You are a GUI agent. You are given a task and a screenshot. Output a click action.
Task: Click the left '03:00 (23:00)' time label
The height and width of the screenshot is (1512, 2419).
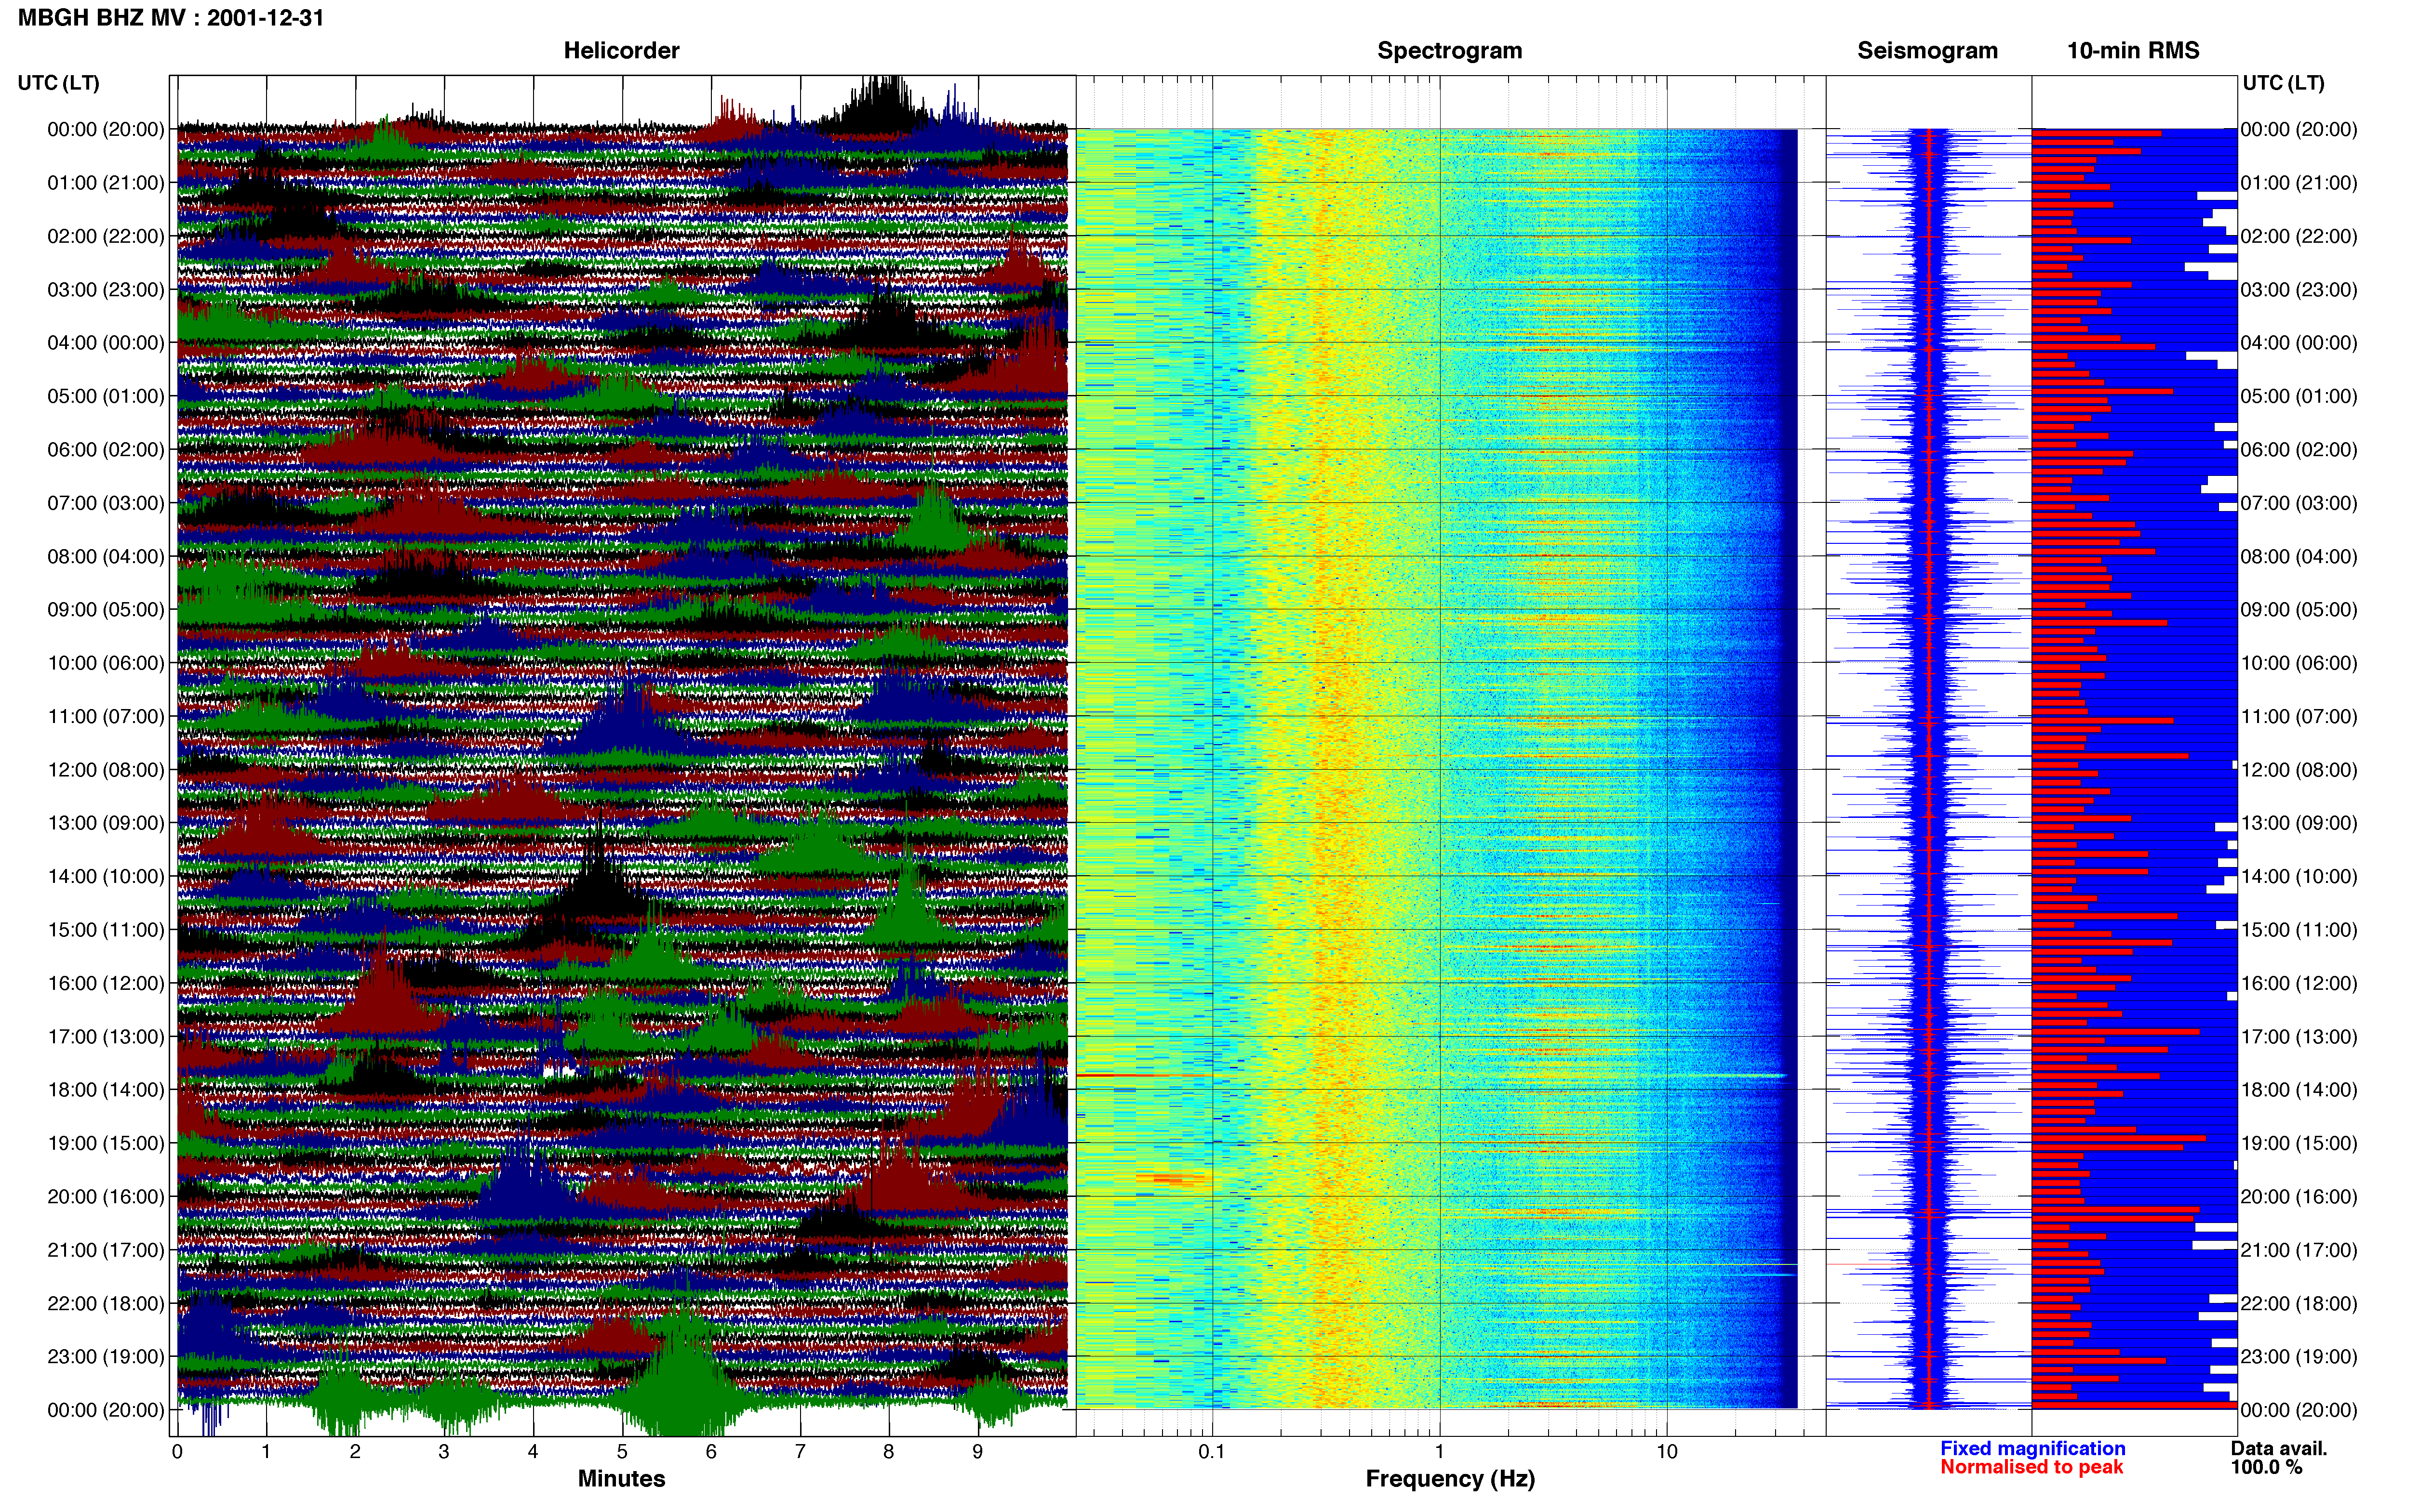pos(106,290)
